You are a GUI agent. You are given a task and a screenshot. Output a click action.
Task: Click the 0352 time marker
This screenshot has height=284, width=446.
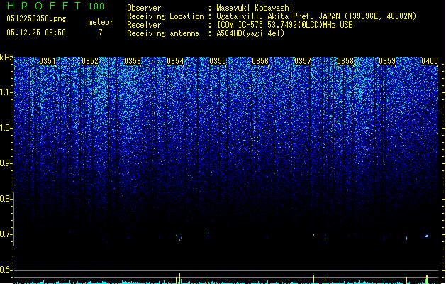point(90,61)
